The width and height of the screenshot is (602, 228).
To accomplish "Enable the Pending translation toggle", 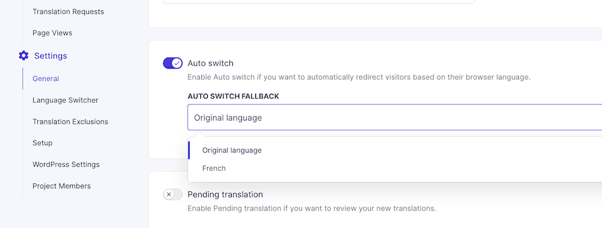I will 173,194.
